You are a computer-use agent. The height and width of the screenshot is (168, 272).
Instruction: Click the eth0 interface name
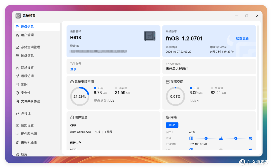coord(192,132)
